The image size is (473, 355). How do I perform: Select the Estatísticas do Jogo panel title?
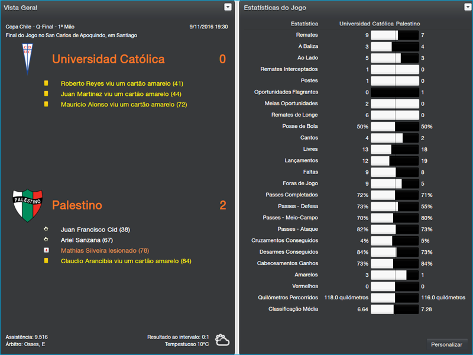(274, 7)
